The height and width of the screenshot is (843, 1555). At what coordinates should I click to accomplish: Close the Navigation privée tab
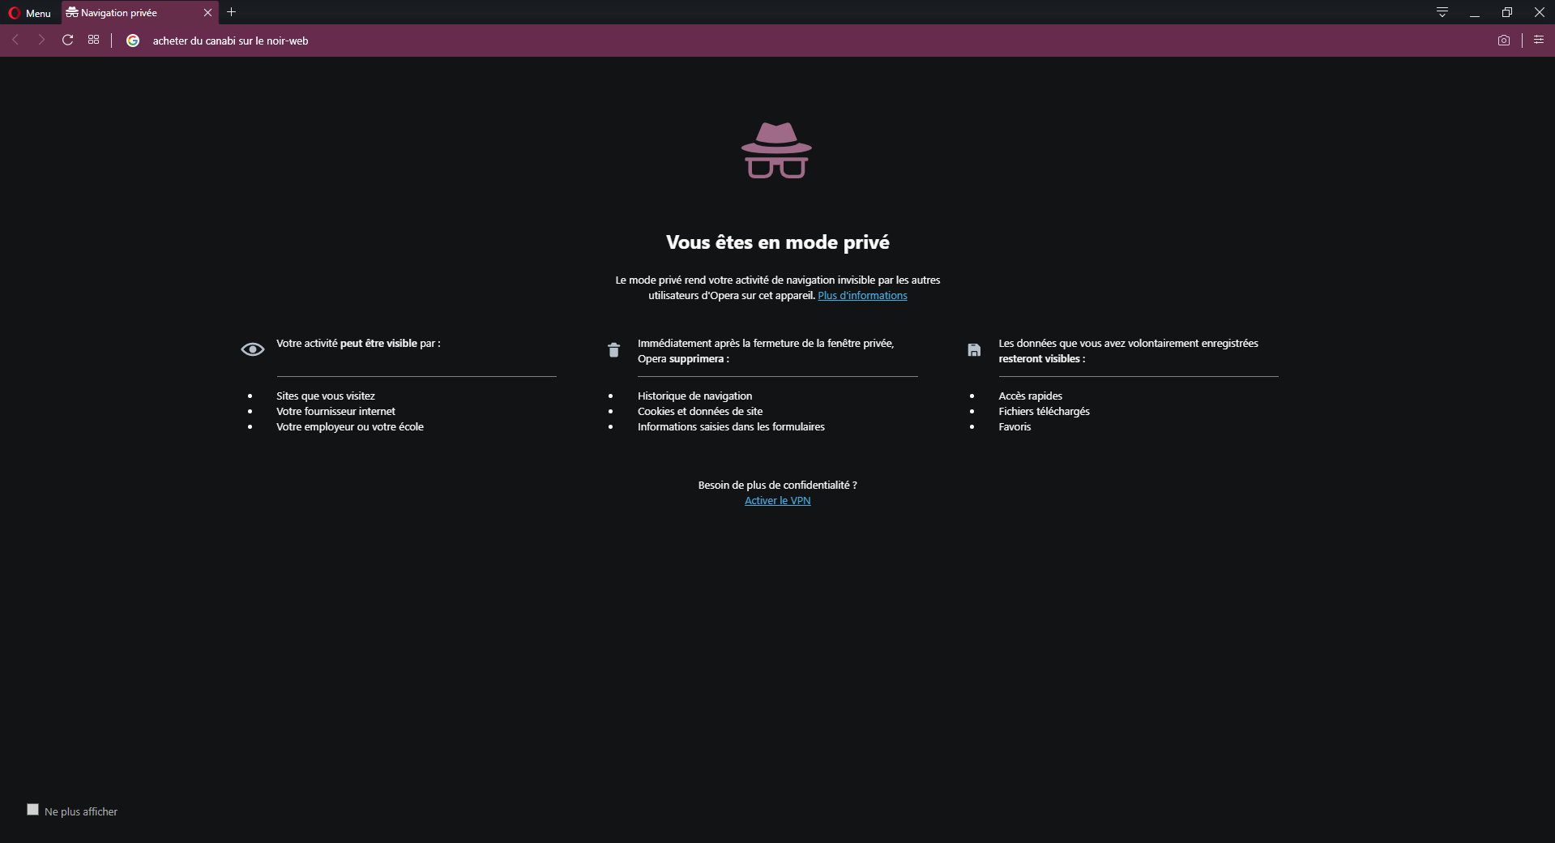[x=207, y=13]
